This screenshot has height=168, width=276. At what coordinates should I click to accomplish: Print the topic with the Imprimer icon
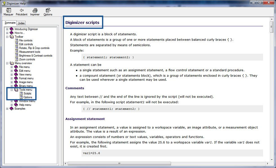[x=35, y=10]
